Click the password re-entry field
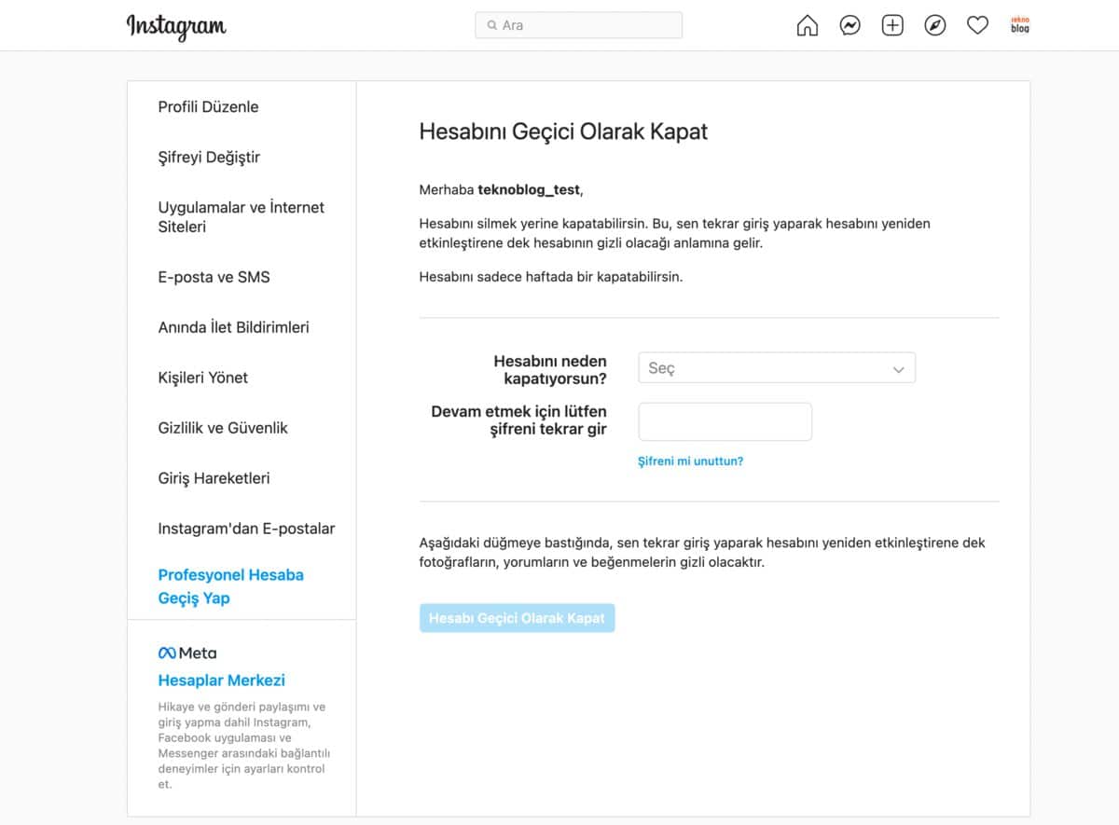Screen dimensions: 1119x825 pyautogui.click(x=725, y=421)
